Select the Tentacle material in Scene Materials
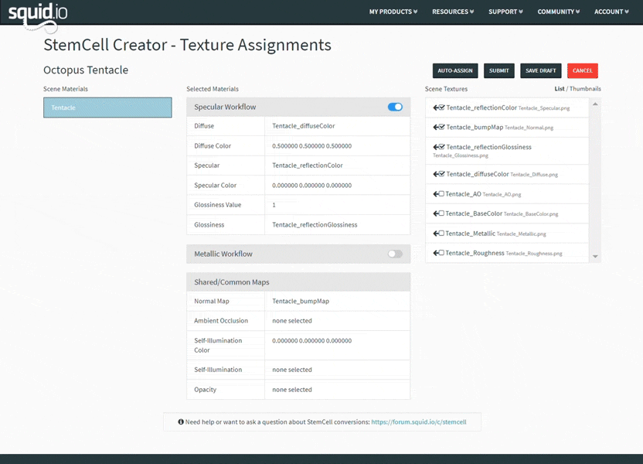This screenshot has height=464, width=643. click(x=107, y=107)
